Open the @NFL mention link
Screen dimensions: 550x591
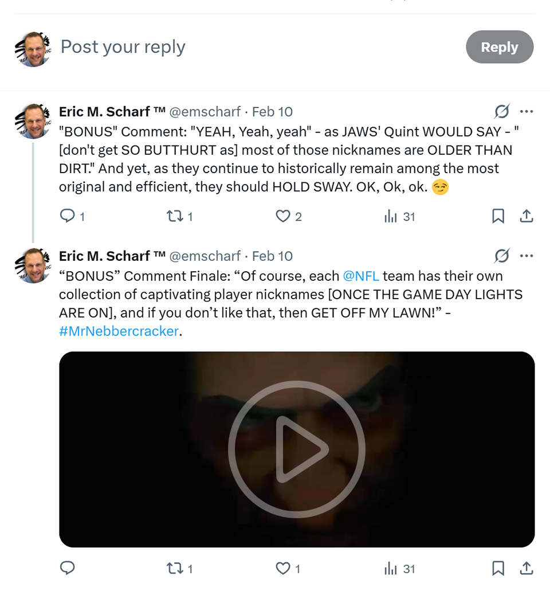(360, 276)
